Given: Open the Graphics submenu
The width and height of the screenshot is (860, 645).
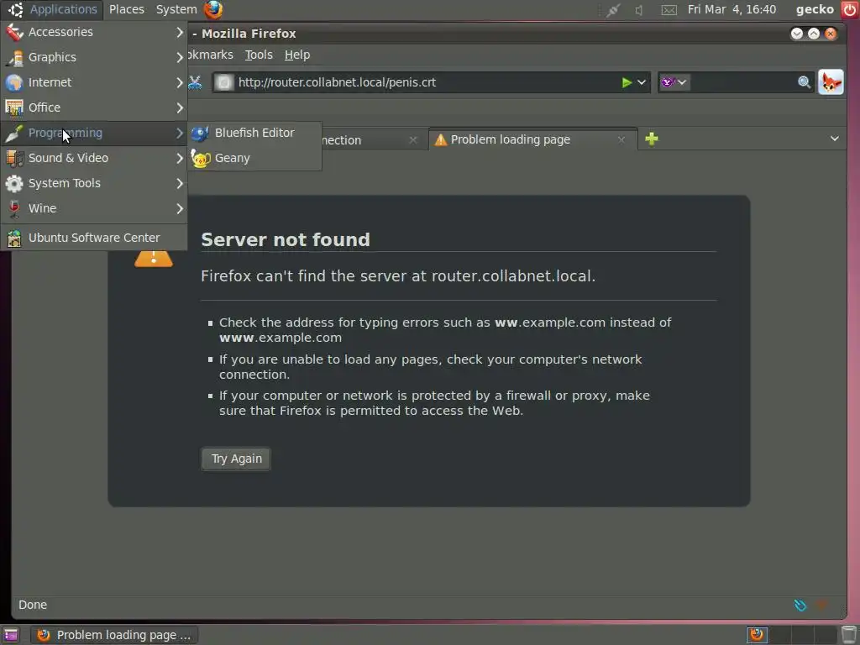Looking at the screenshot, I should tap(94, 57).
